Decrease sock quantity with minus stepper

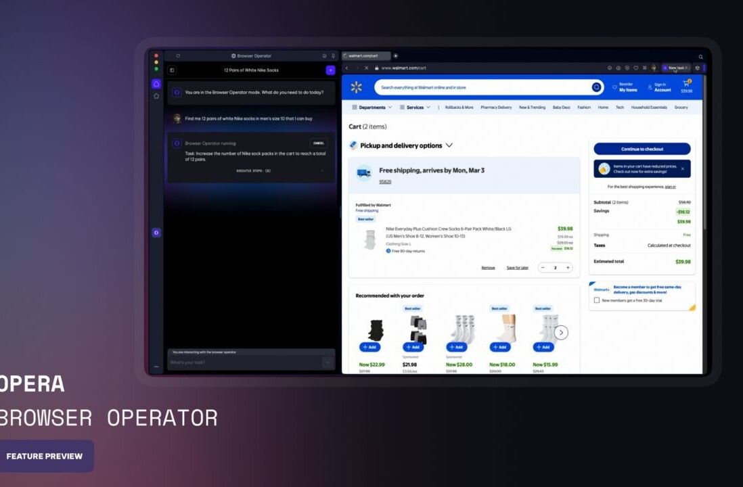click(544, 268)
